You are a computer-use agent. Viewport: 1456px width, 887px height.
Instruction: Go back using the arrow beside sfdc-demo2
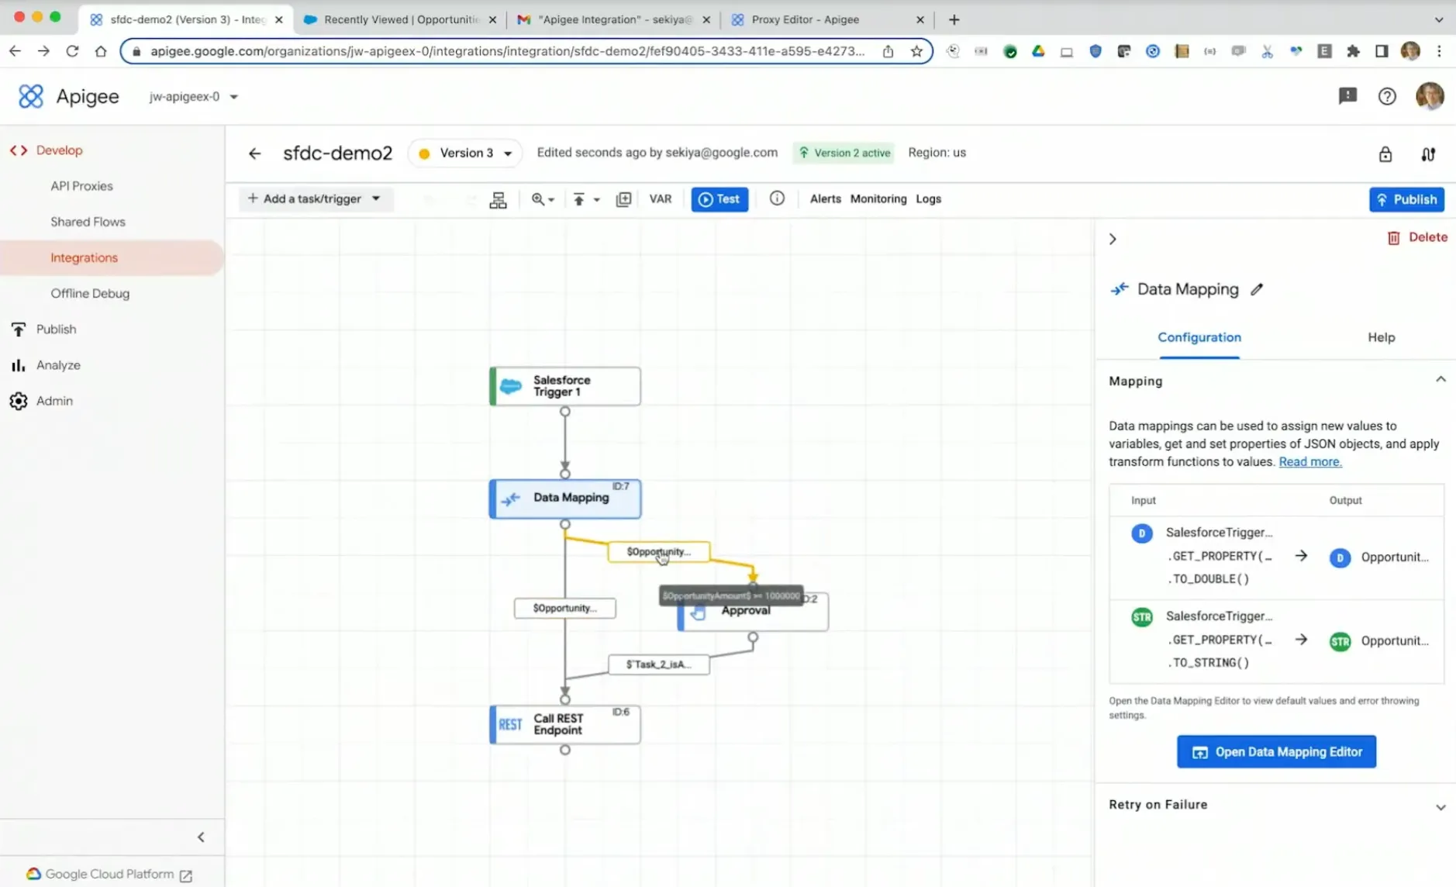[254, 154]
